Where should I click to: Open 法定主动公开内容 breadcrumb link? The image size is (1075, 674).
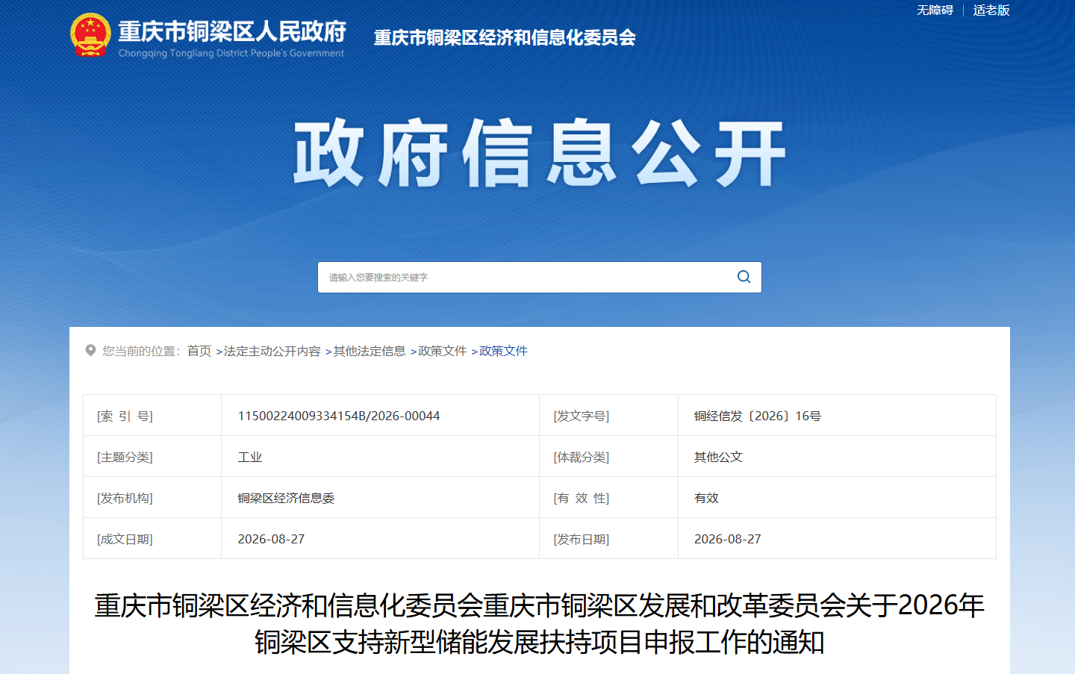pos(272,351)
